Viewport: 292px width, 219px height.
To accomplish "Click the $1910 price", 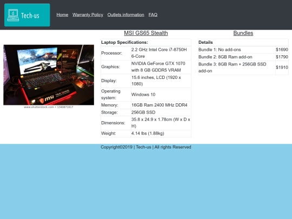I will [282, 68].
